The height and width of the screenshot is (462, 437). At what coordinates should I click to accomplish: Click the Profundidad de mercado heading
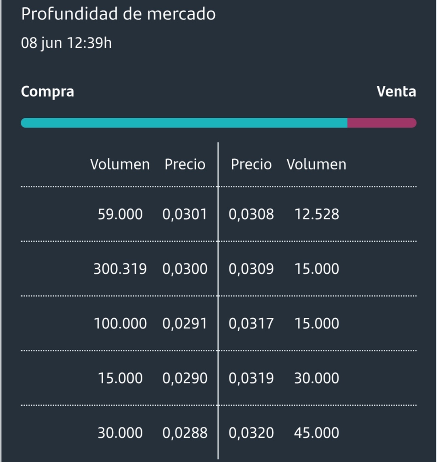pyautogui.click(x=119, y=14)
